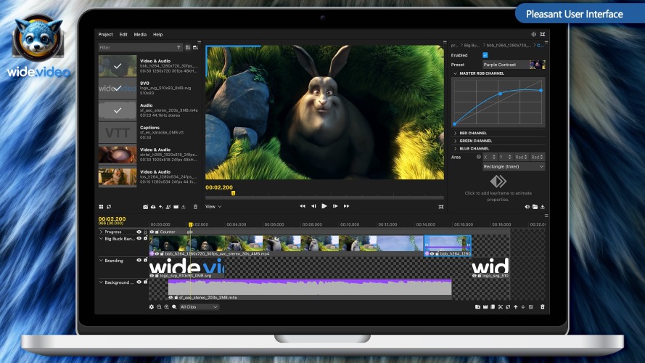The width and height of the screenshot is (645, 363).
Task: Collapse the Background track
Action: point(101,282)
